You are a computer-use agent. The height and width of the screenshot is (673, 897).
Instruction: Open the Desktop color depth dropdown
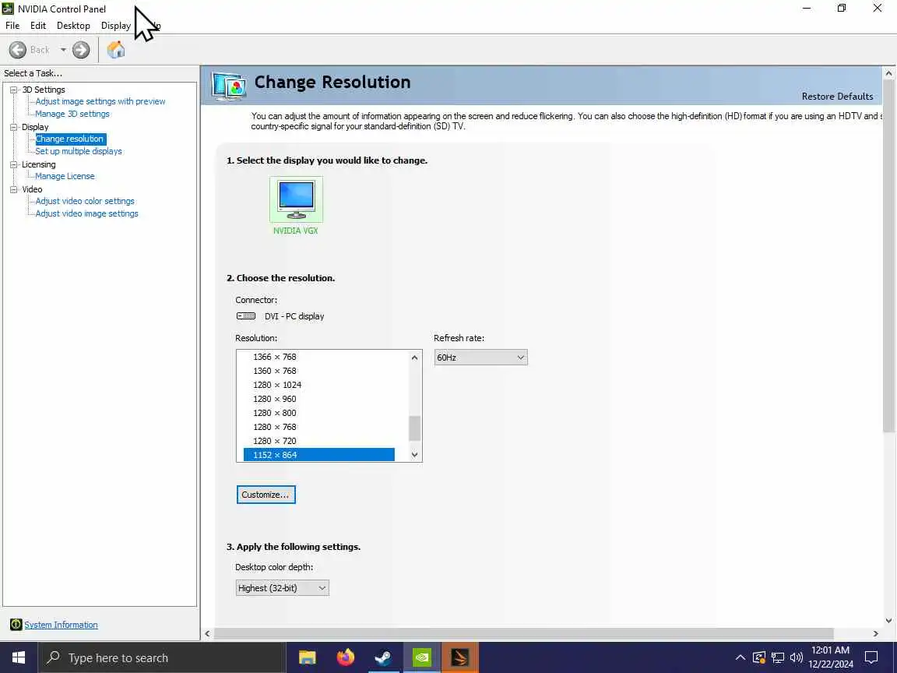(x=282, y=588)
